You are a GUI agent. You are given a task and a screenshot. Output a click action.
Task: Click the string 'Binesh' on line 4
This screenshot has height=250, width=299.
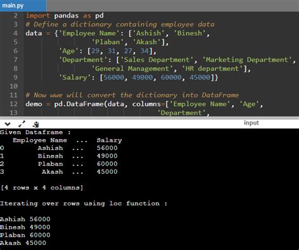click(190, 33)
